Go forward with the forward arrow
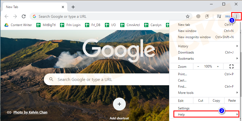The image size is (242, 121). tap(15, 16)
